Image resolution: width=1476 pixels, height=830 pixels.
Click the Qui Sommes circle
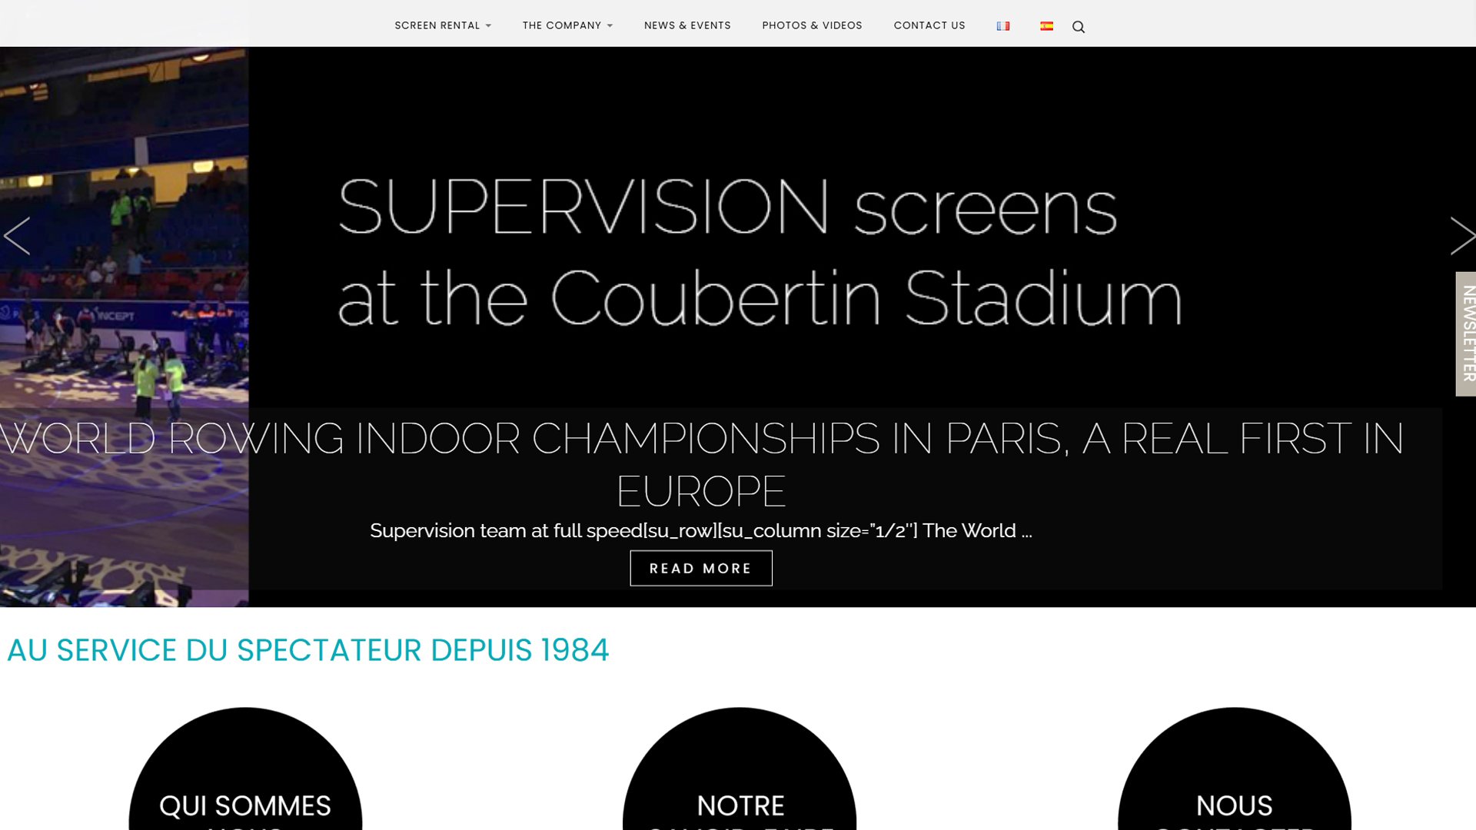[x=245, y=769]
